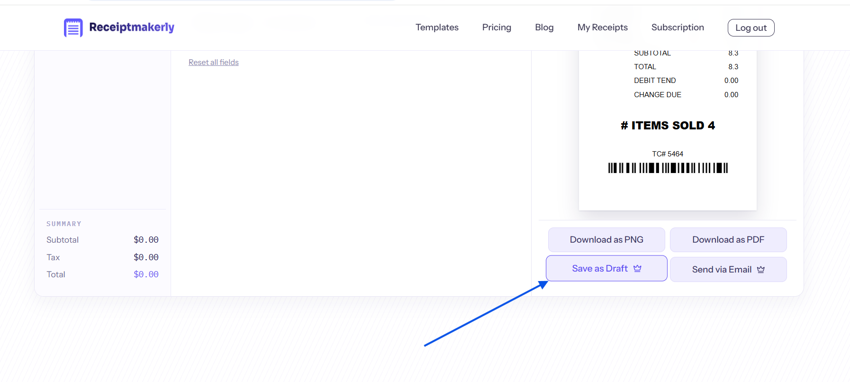Click the Receiptmakerly brand name text

[132, 27]
